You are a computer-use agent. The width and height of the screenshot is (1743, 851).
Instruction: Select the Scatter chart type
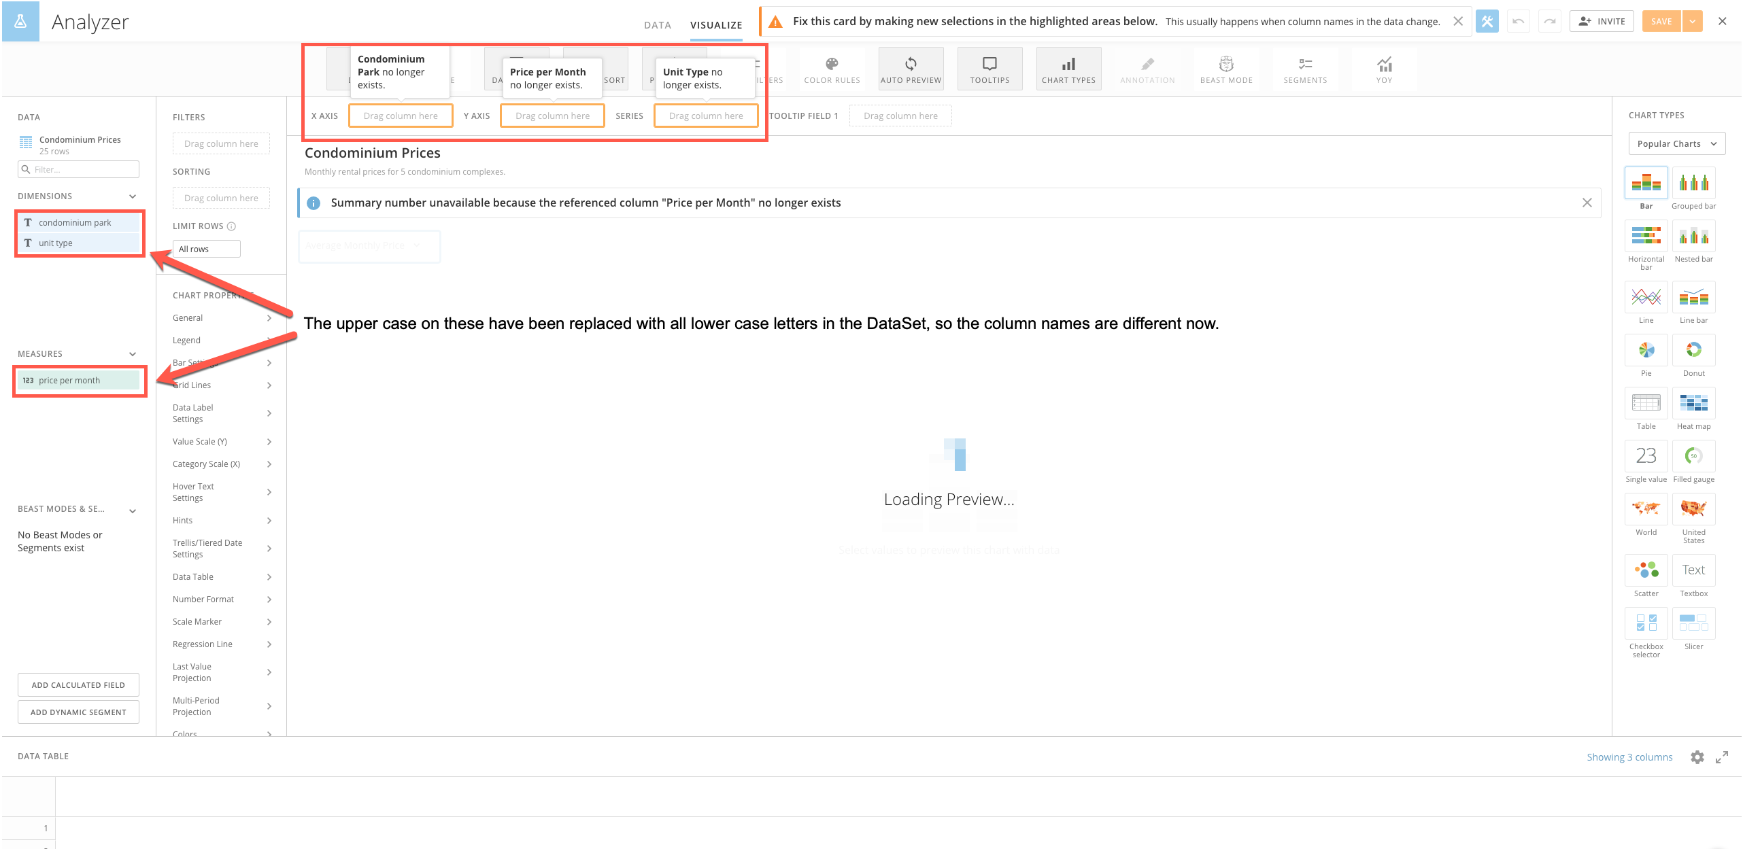pos(1646,571)
